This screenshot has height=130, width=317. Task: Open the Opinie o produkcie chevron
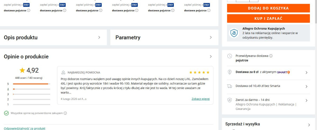[x=211, y=57]
